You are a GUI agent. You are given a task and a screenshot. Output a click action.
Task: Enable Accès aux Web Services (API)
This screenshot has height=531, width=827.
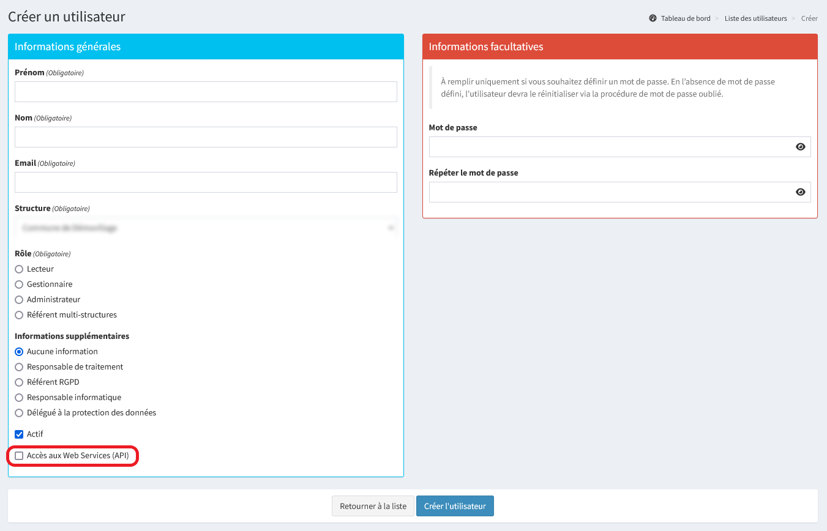coord(19,456)
